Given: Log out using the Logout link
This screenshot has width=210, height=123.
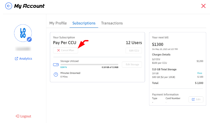Looking at the screenshot, I should tap(23, 116).
